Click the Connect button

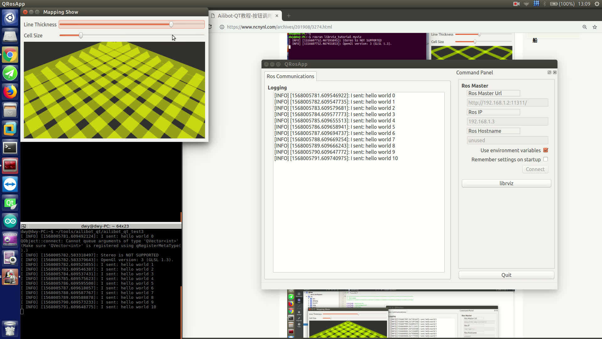click(x=535, y=169)
